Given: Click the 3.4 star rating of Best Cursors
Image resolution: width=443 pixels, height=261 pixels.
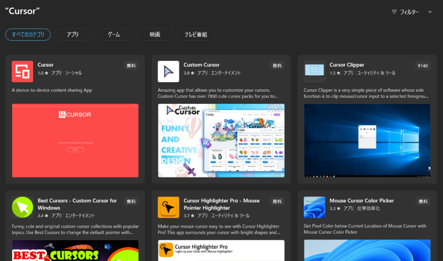Looking at the screenshot, I should coord(43,216).
